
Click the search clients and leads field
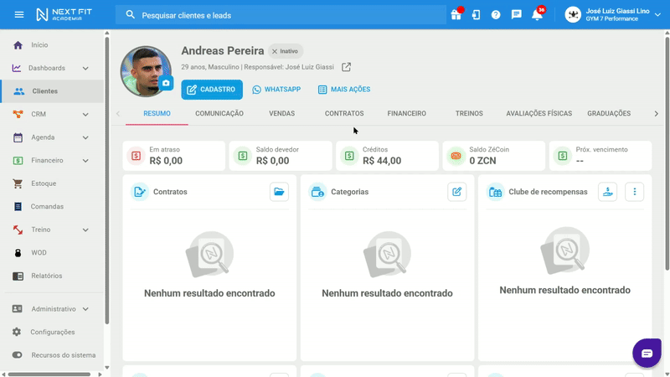coord(281,15)
